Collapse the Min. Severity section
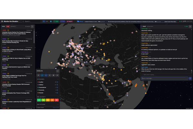Screen dimensions: 193x129 [x=58, y=96]
